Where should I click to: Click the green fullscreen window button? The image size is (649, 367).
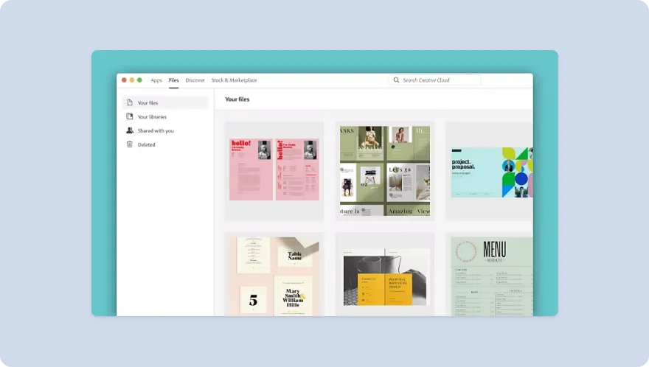(139, 80)
